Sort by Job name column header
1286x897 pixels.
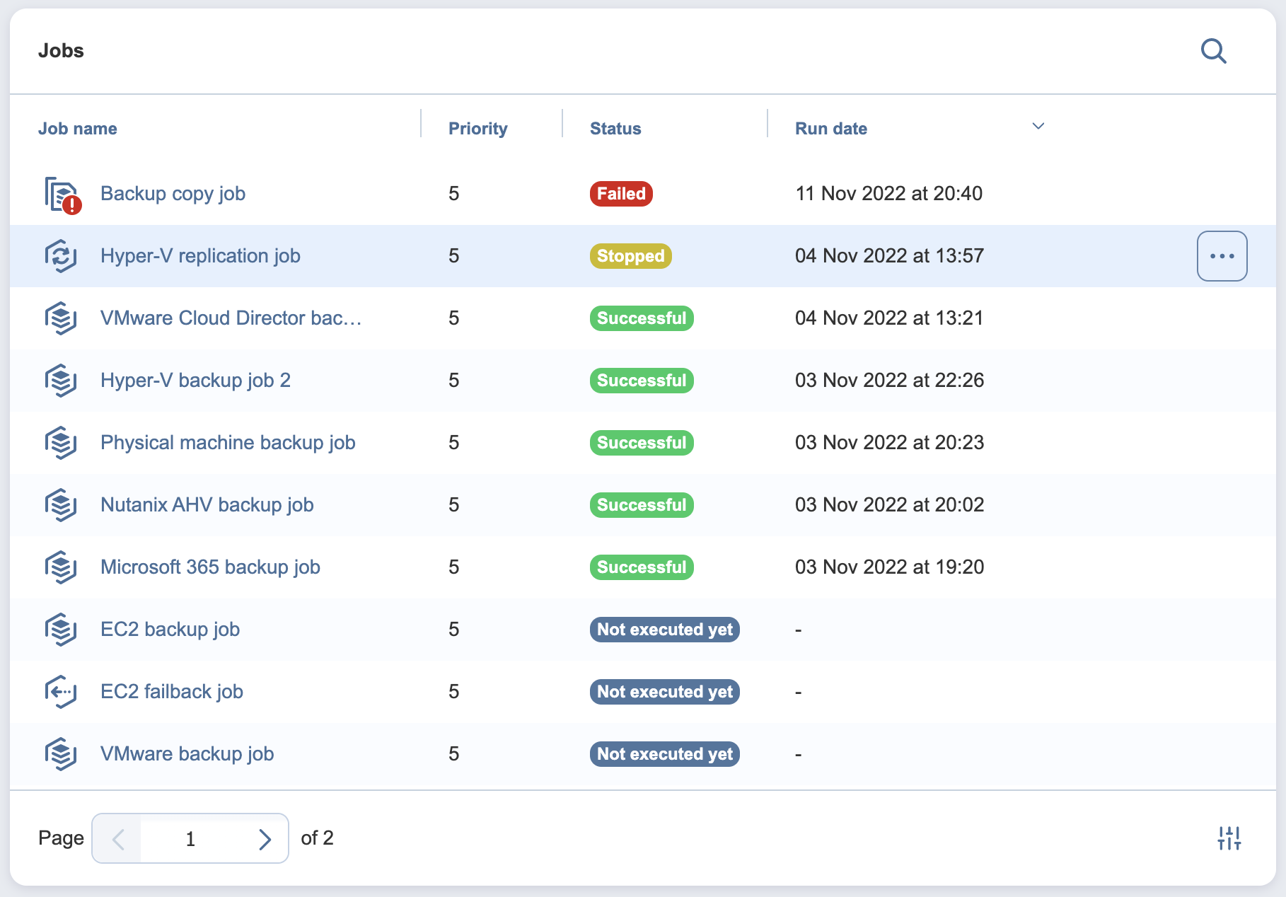pyautogui.click(x=78, y=129)
